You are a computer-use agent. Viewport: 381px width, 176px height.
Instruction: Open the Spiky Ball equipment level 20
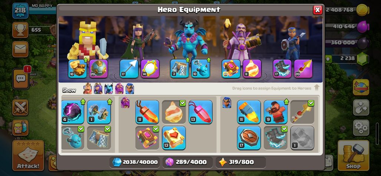pyautogui.click(x=99, y=69)
